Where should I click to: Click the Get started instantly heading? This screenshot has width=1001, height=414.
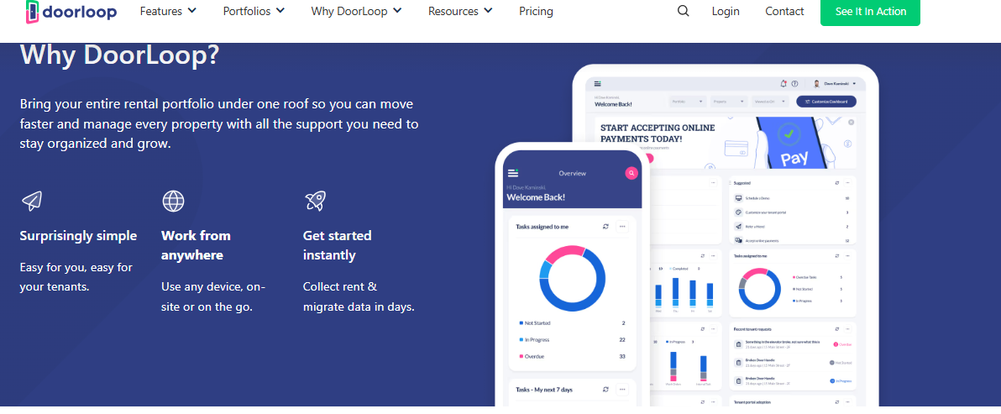click(337, 245)
